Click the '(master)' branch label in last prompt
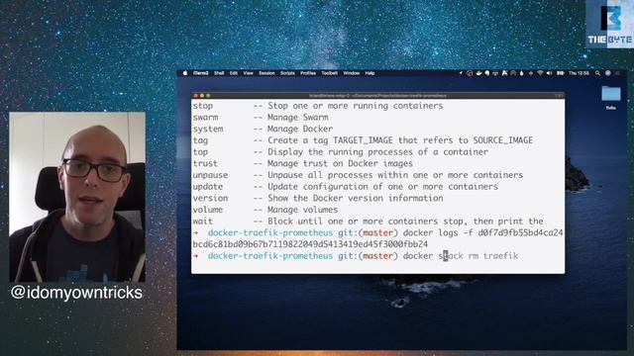 click(377, 256)
